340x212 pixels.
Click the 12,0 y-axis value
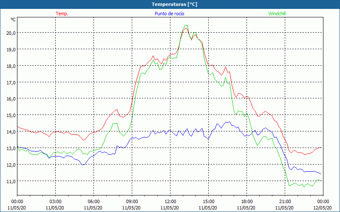pos(11,165)
